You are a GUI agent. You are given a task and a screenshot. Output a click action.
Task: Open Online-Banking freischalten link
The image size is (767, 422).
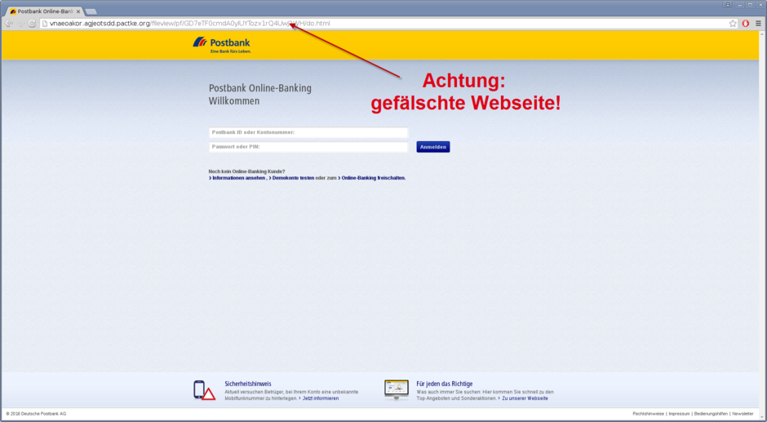(x=372, y=178)
